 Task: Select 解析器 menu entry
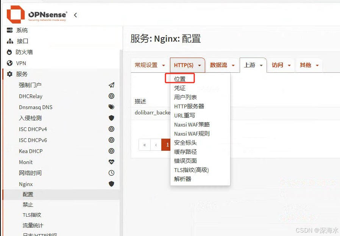pyautogui.click(x=182, y=179)
